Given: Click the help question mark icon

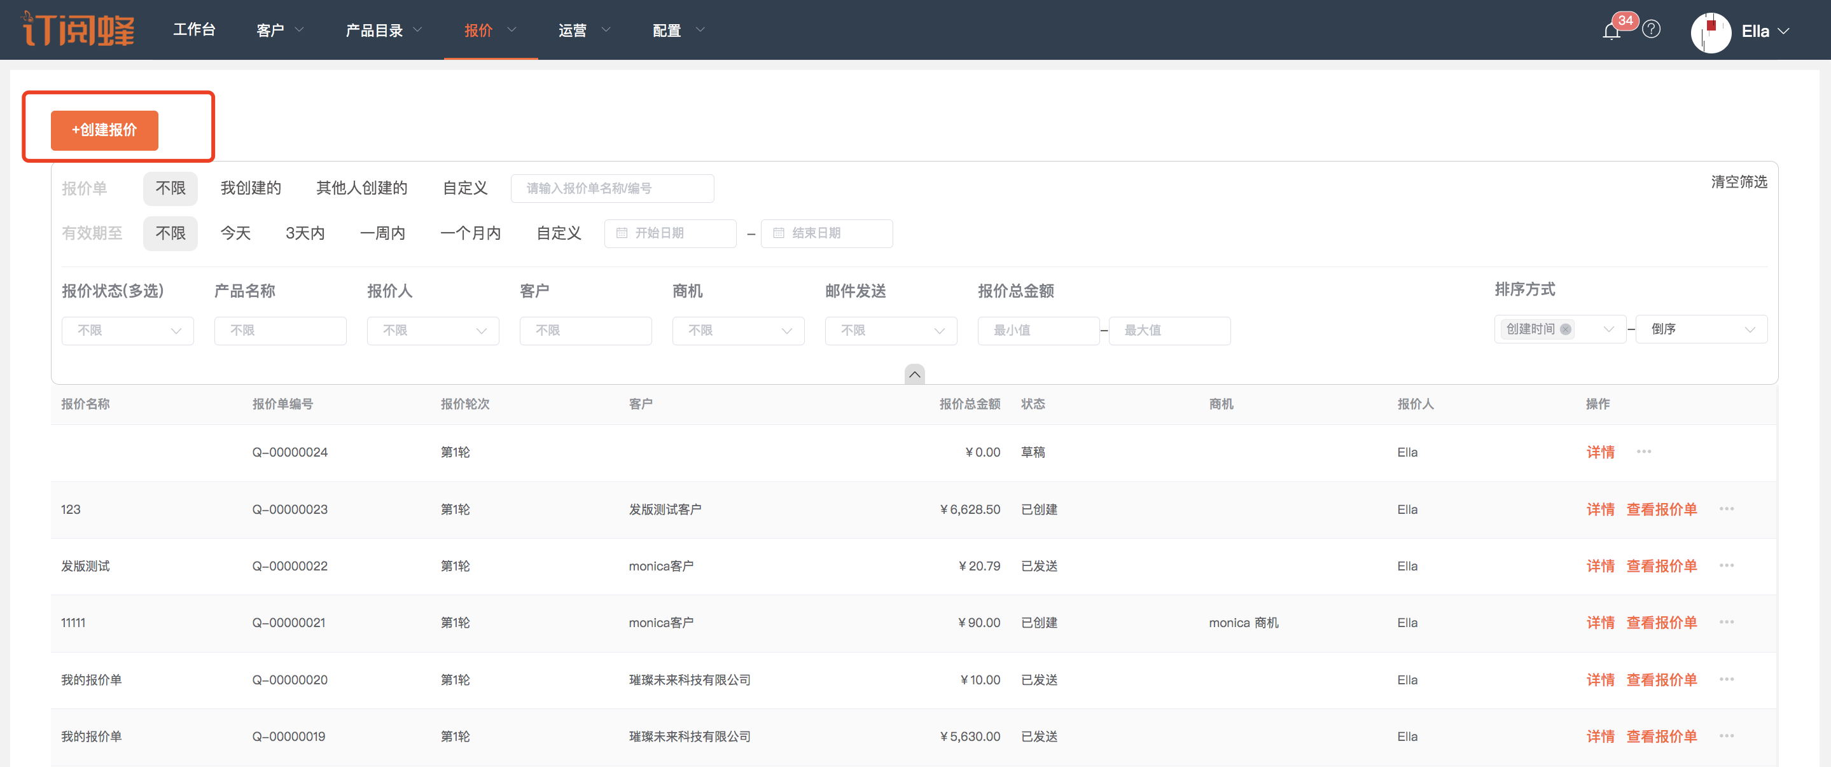Looking at the screenshot, I should tap(1651, 30).
